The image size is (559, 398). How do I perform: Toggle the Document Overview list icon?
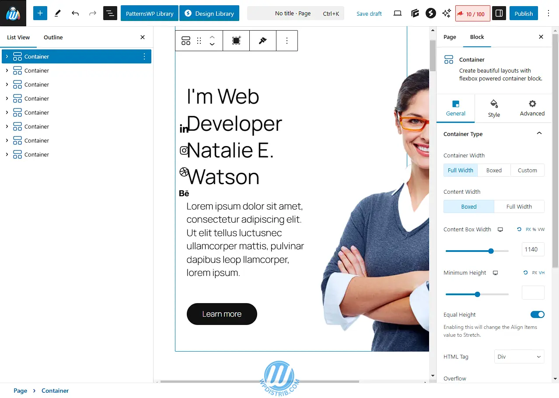click(110, 13)
